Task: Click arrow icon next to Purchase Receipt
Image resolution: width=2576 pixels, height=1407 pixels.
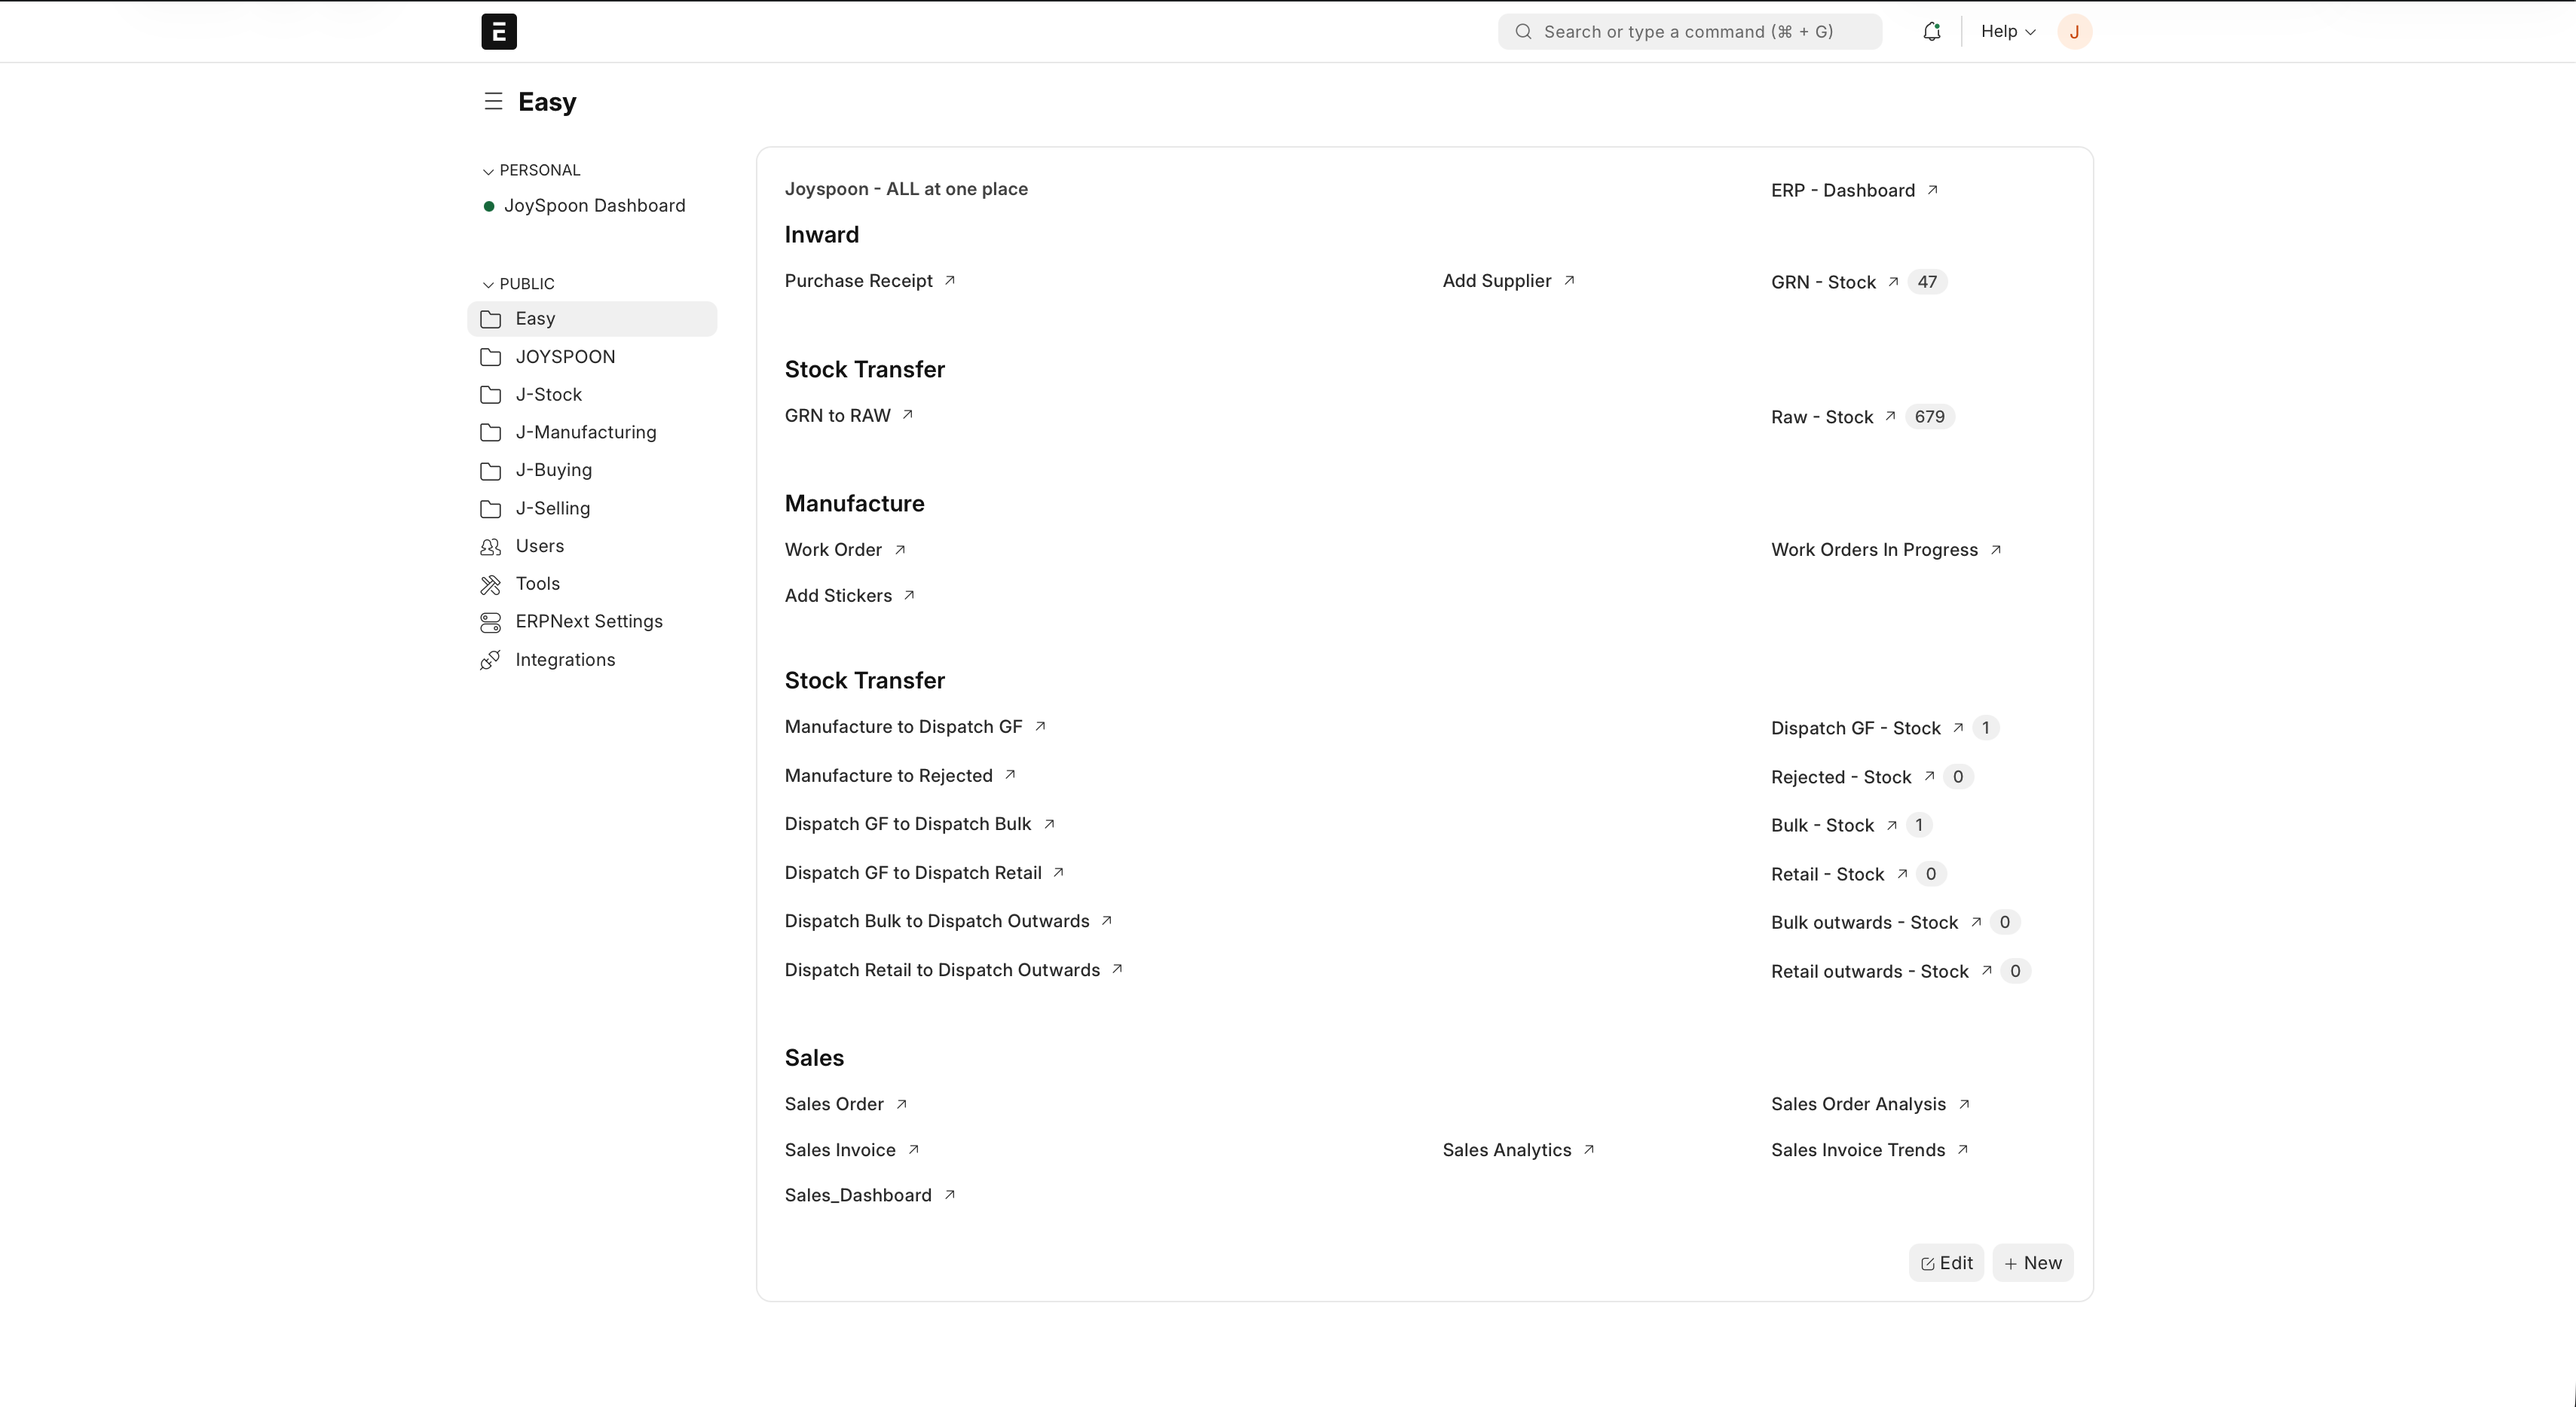Action: (950, 279)
